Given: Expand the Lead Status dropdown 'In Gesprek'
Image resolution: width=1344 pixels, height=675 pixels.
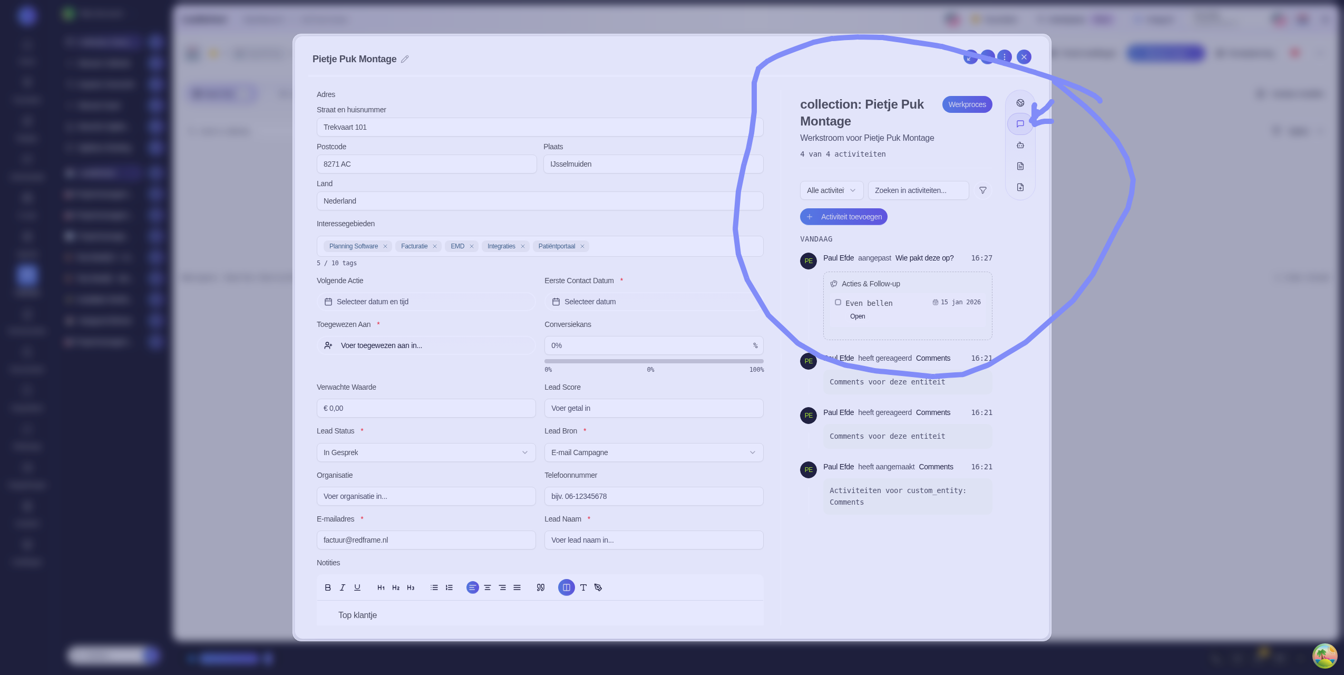Looking at the screenshot, I should pos(426,452).
